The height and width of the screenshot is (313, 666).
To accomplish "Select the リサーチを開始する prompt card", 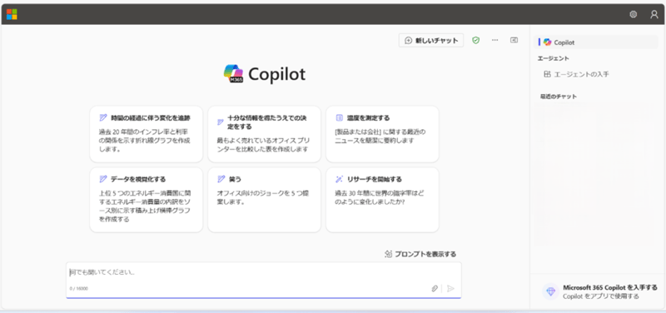I will tap(382, 200).
